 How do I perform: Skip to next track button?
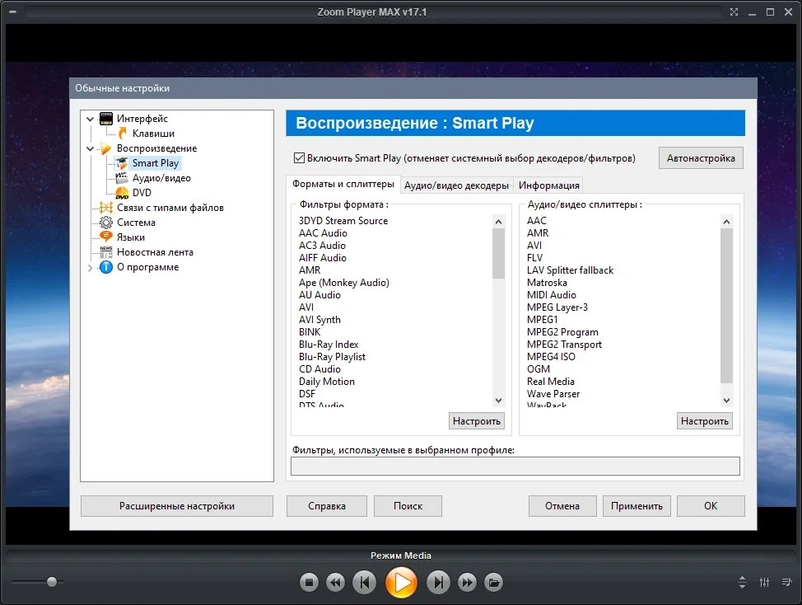pyautogui.click(x=438, y=582)
